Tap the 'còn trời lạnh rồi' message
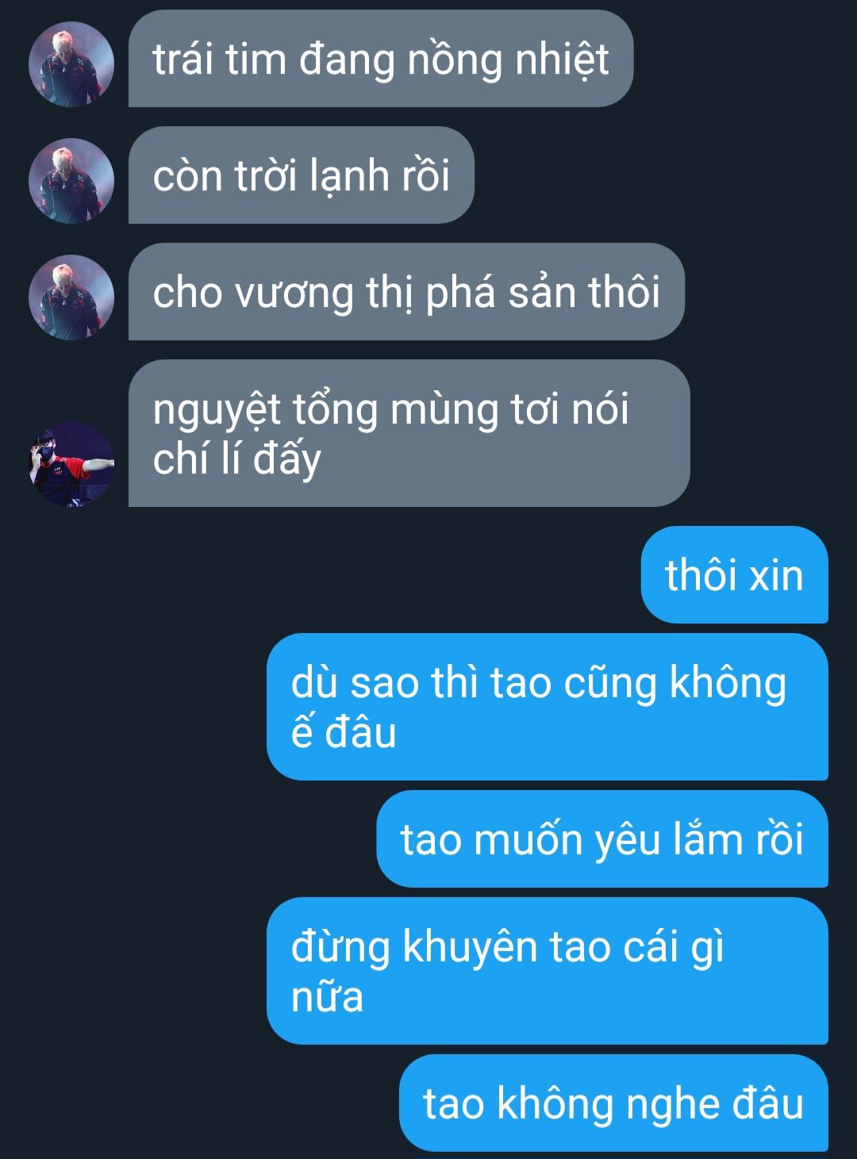The width and height of the screenshot is (857, 1159). point(302,175)
